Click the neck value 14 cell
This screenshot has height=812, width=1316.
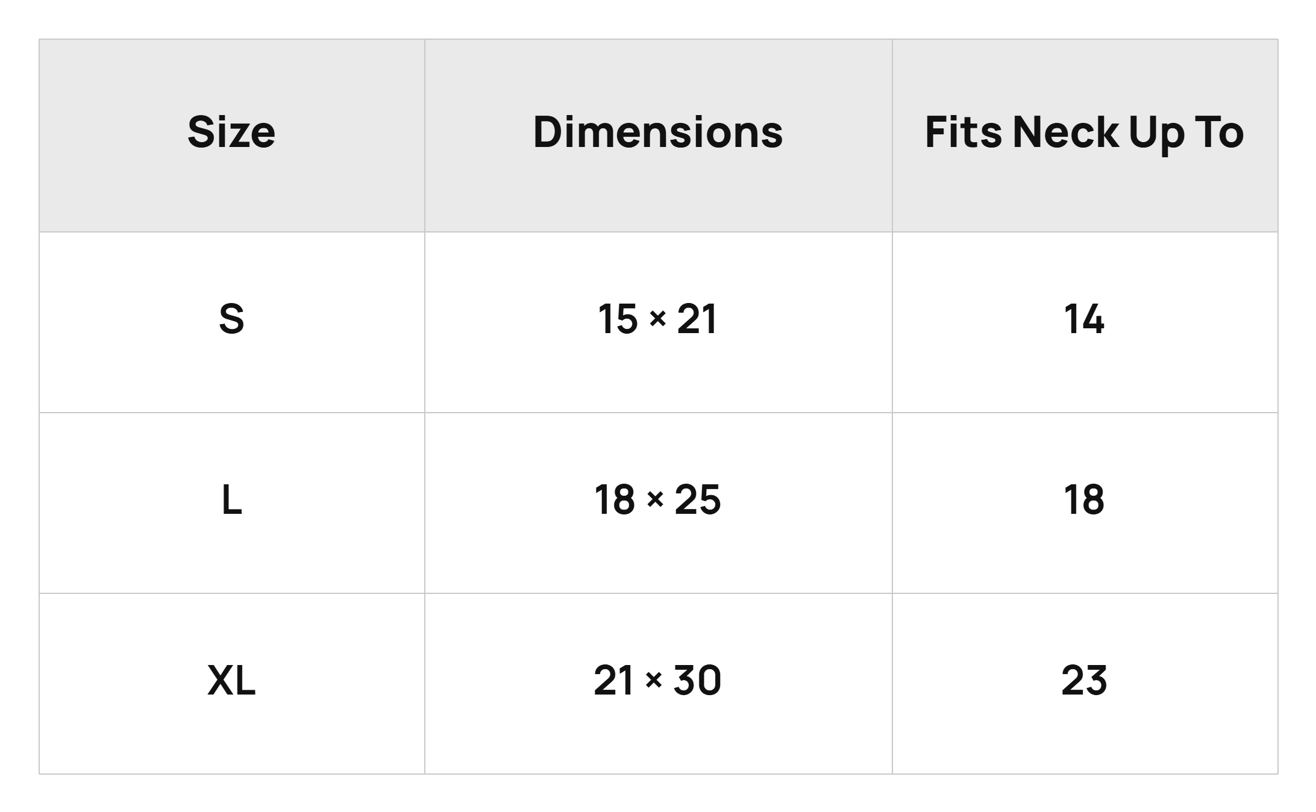click(x=1085, y=322)
